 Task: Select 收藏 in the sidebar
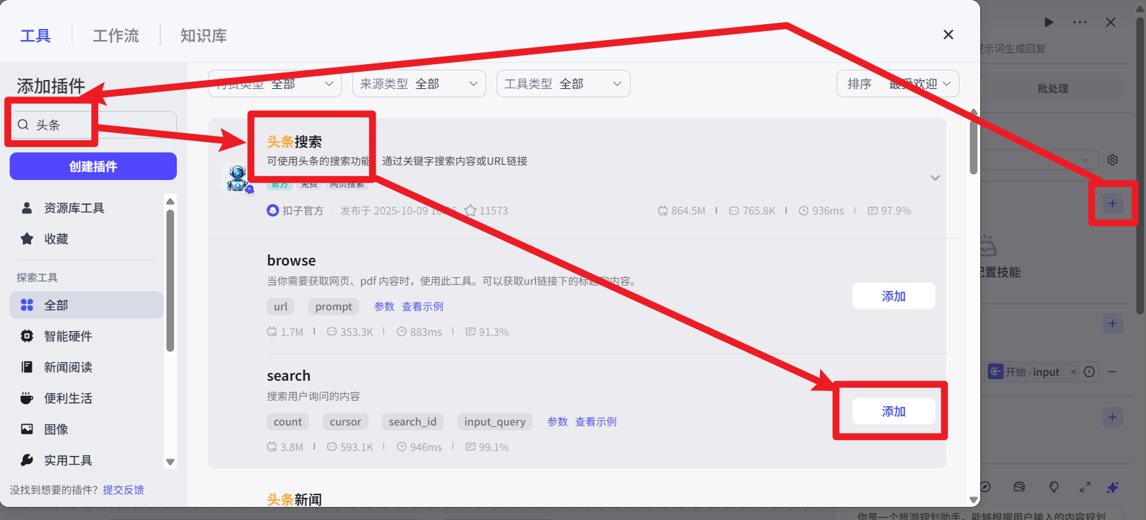pyautogui.click(x=86, y=239)
